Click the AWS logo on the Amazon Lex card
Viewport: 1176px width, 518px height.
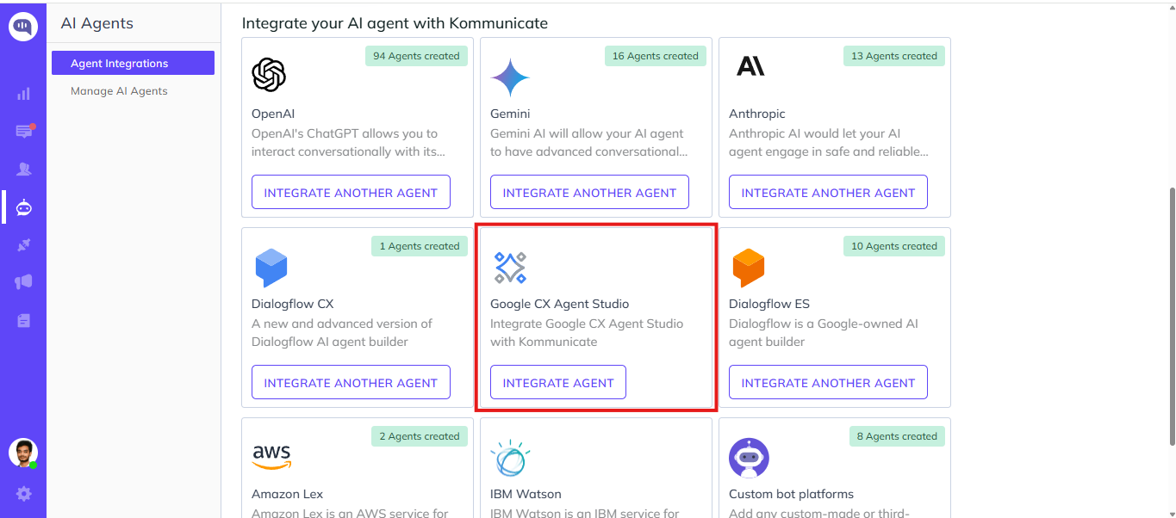coord(271,456)
